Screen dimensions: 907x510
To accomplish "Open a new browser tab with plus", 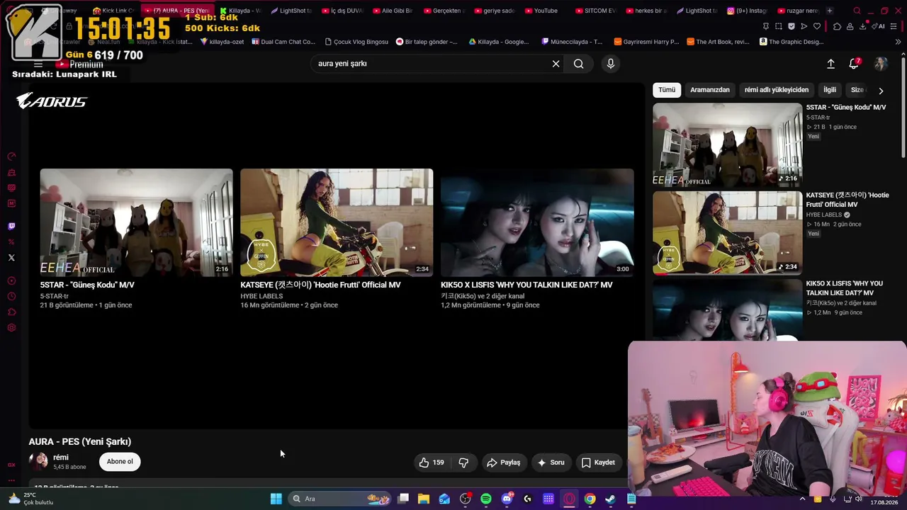I will 830,11.
